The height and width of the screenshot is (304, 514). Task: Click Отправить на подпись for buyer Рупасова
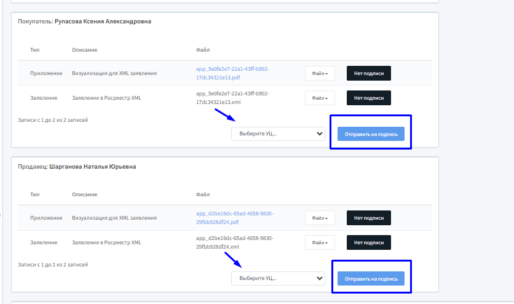pyautogui.click(x=371, y=134)
